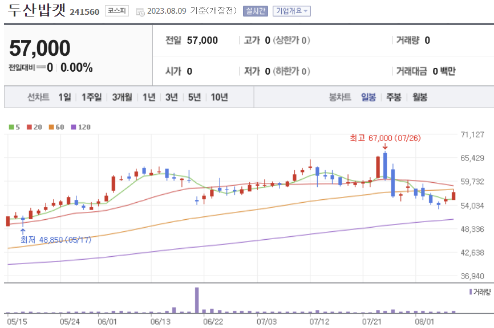The height and width of the screenshot is (328, 494).
Task: Switch to 일봉 daily candle chart
Action: (369, 97)
